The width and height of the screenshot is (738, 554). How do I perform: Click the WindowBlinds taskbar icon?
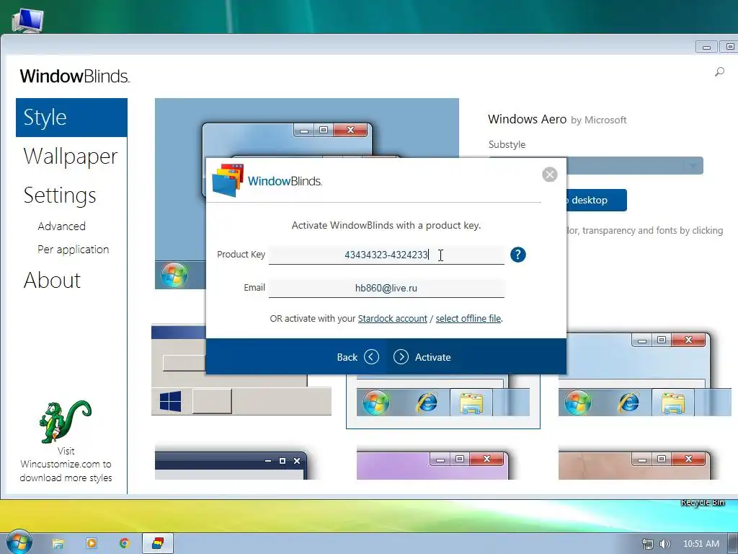[x=158, y=543]
